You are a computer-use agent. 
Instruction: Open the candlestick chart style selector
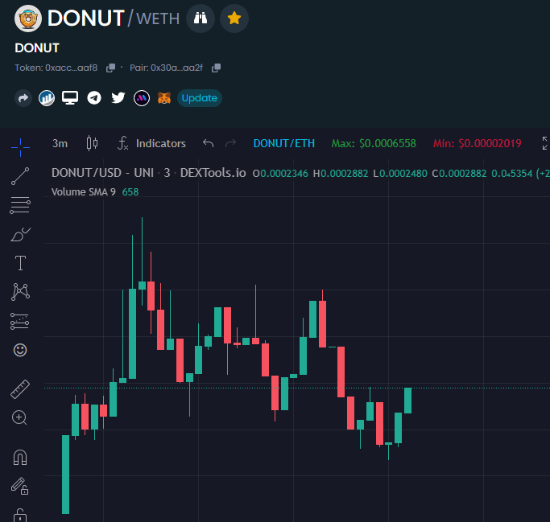(x=92, y=143)
